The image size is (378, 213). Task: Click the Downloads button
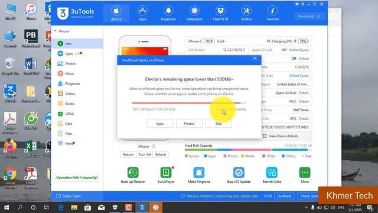(309, 17)
